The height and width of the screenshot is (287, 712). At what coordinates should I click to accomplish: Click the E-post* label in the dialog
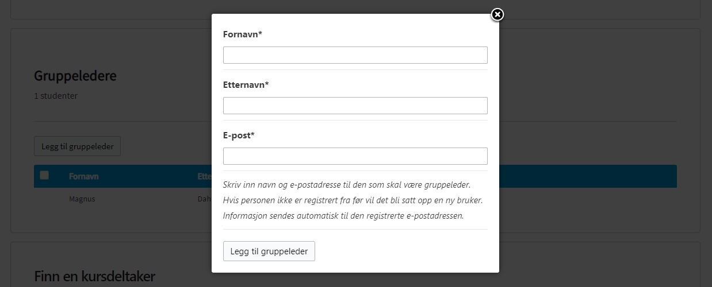[239, 135]
